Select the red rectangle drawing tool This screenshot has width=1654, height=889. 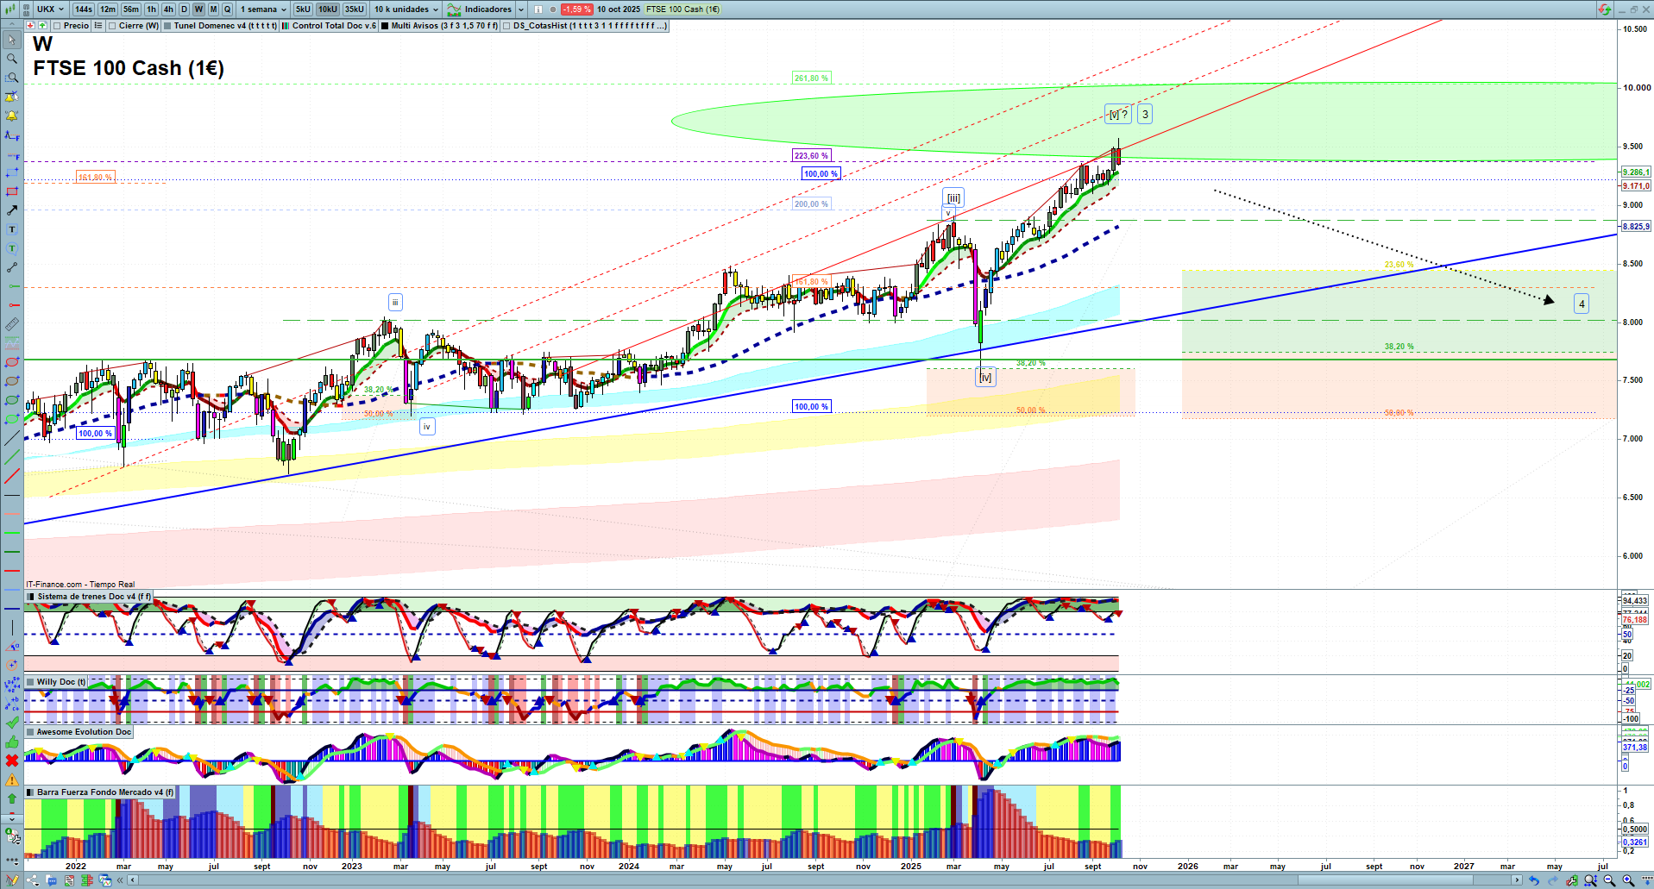tap(12, 191)
